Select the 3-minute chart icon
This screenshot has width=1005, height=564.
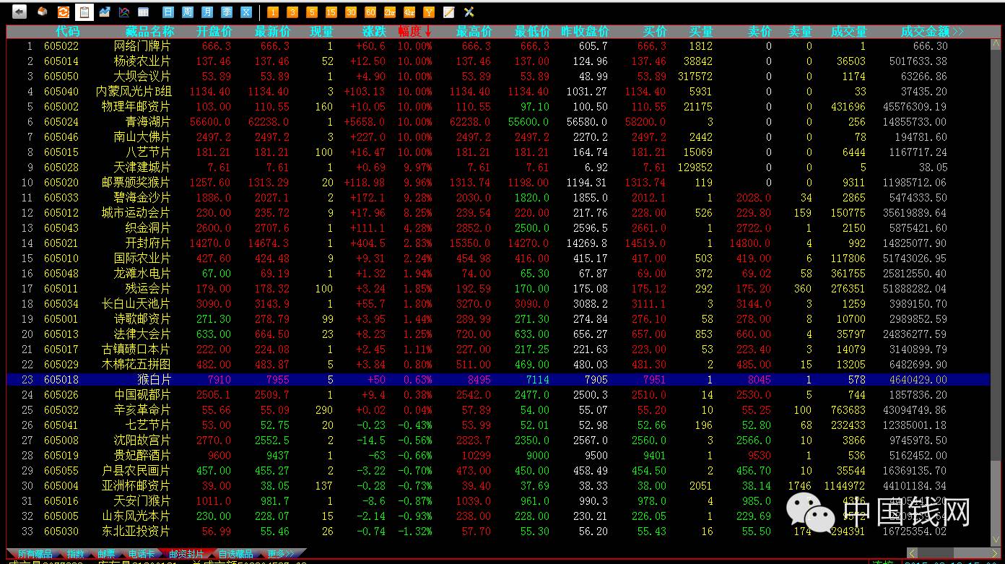point(292,12)
